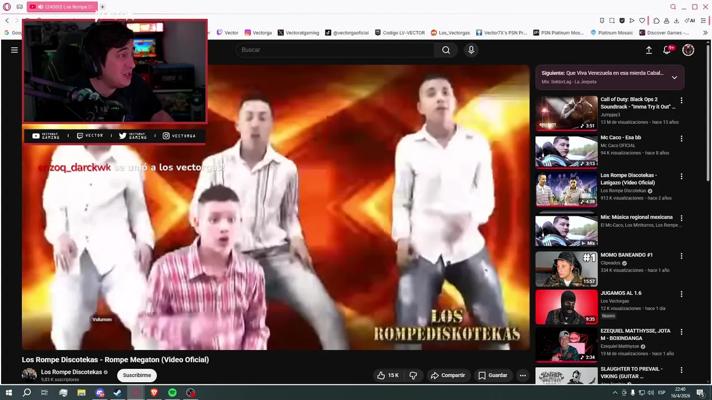Open the Opera AI assistant button
This screenshot has width=712, height=400.
point(690,21)
